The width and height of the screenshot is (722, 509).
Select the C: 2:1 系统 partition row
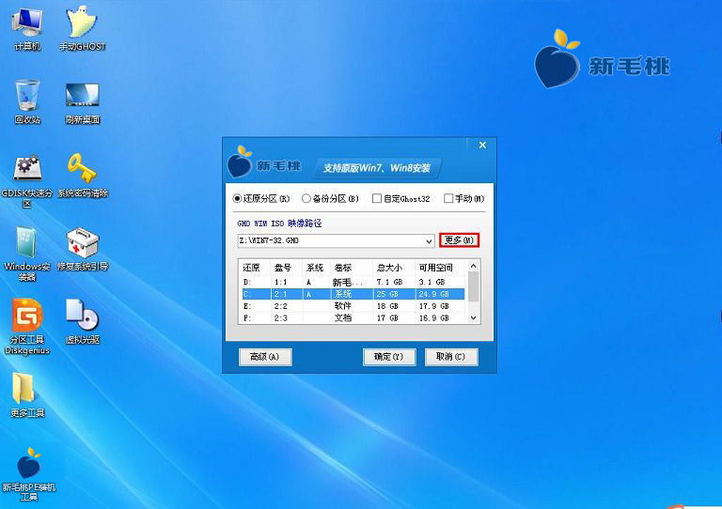tap(353, 294)
